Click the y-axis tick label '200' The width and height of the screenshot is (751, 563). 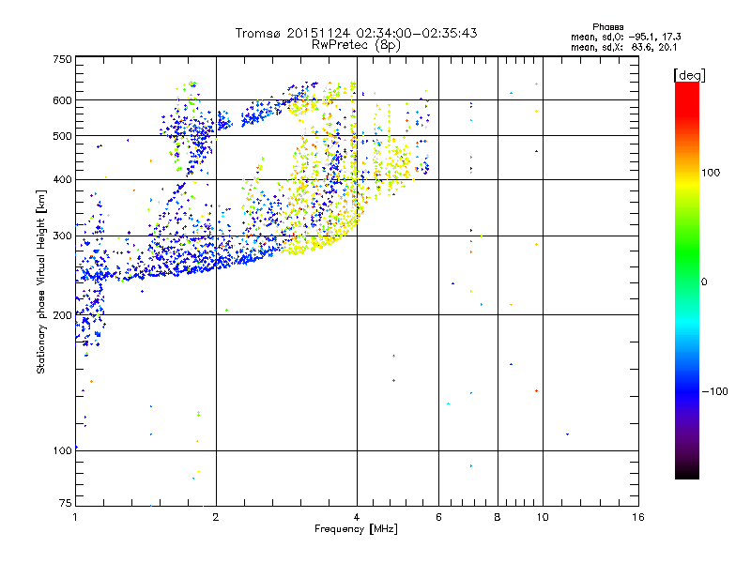pyautogui.click(x=63, y=315)
